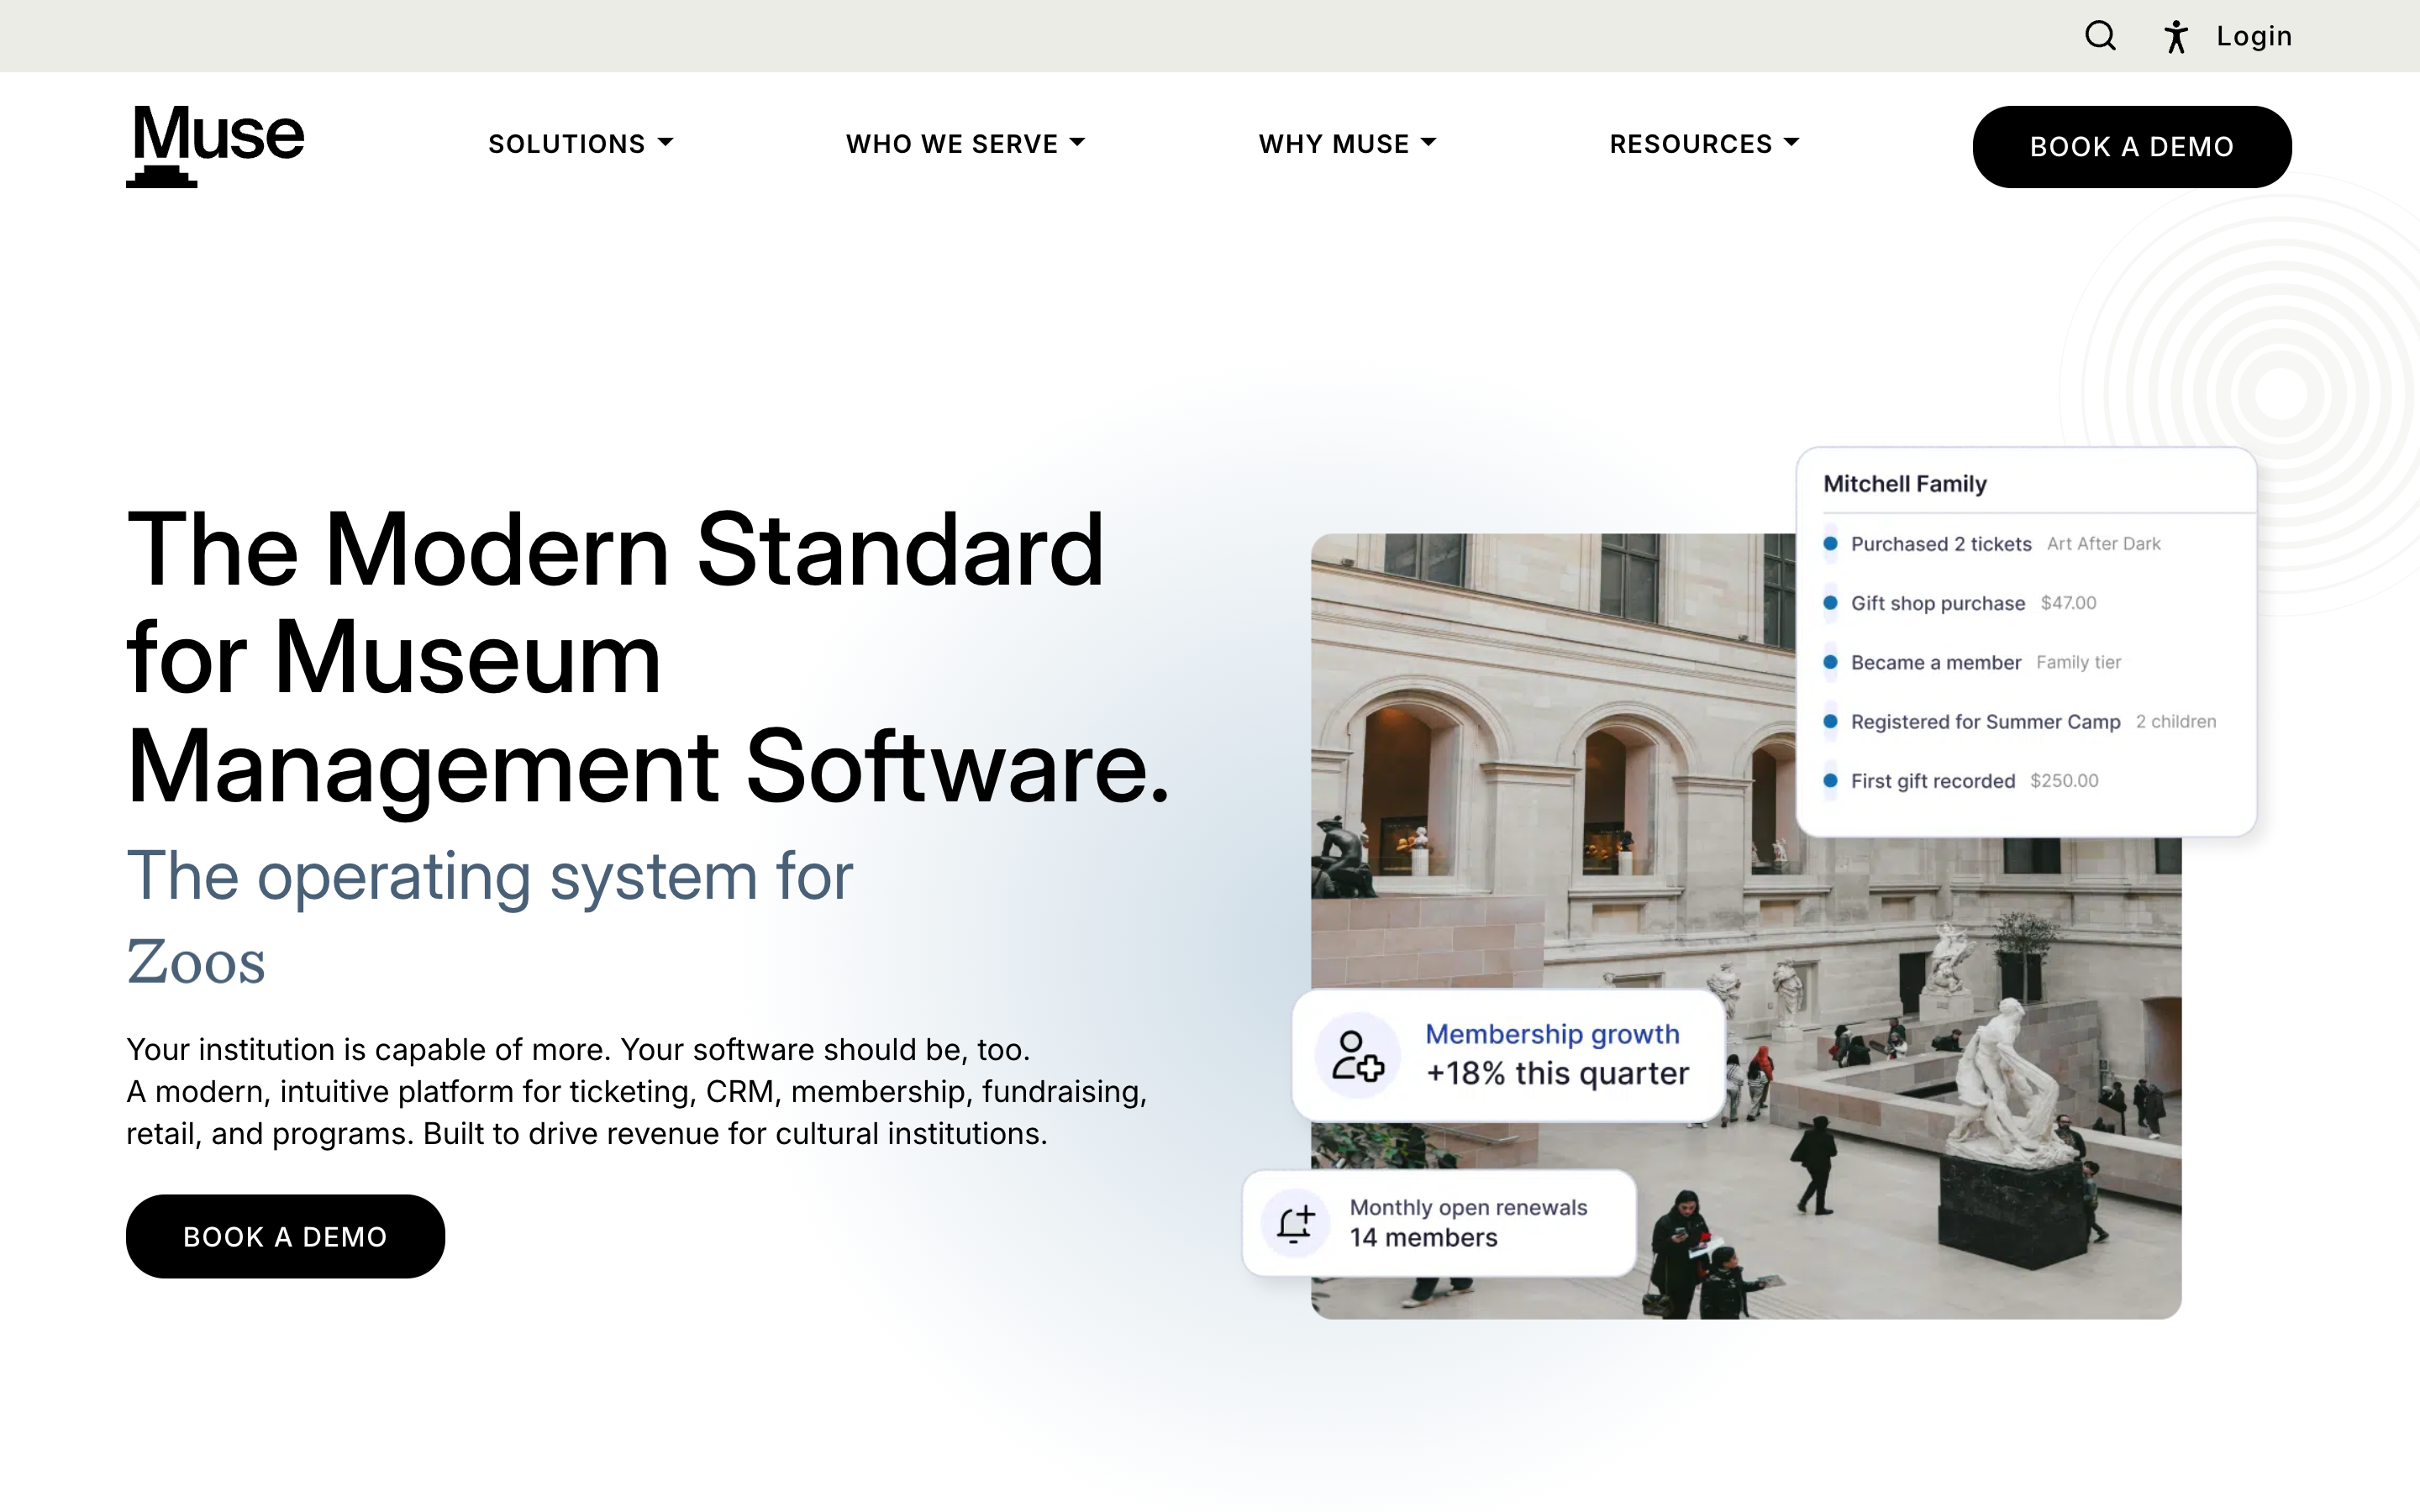Click the '$47.00' amount
This screenshot has width=2420, height=1512.
coord(2068,603)
